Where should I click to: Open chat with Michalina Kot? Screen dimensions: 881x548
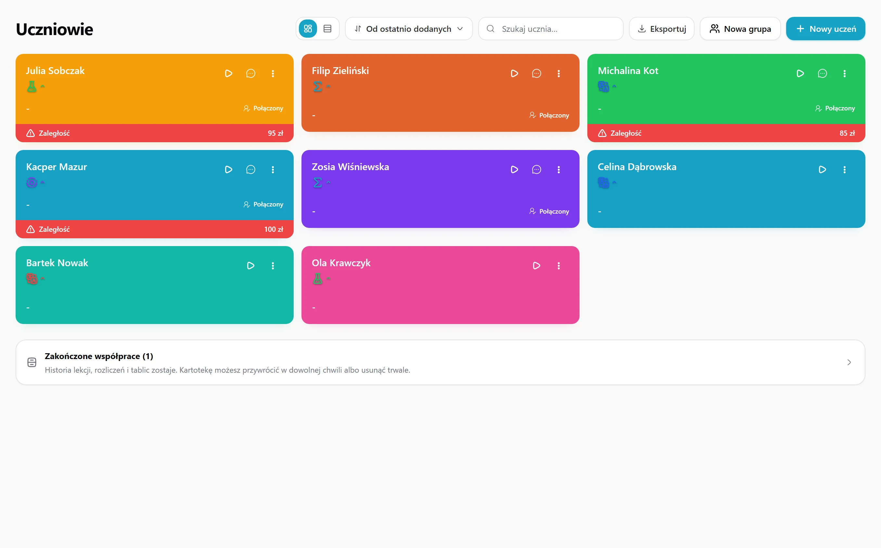(x=822, y=74)
